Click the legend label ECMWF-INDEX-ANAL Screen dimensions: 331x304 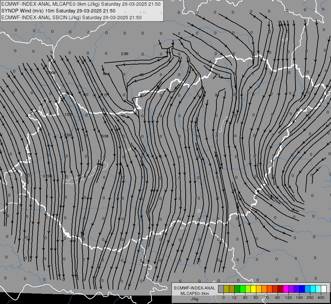tap(194, 288)
